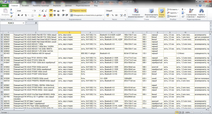Click the accounting number format icon
The height and width of the screenshot is (114, 212).
pos(107,15)
